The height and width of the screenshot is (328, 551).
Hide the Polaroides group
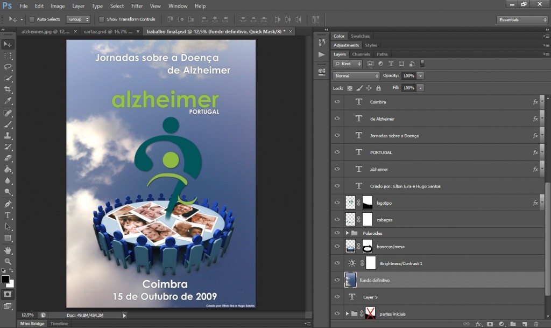pos(337,233)
